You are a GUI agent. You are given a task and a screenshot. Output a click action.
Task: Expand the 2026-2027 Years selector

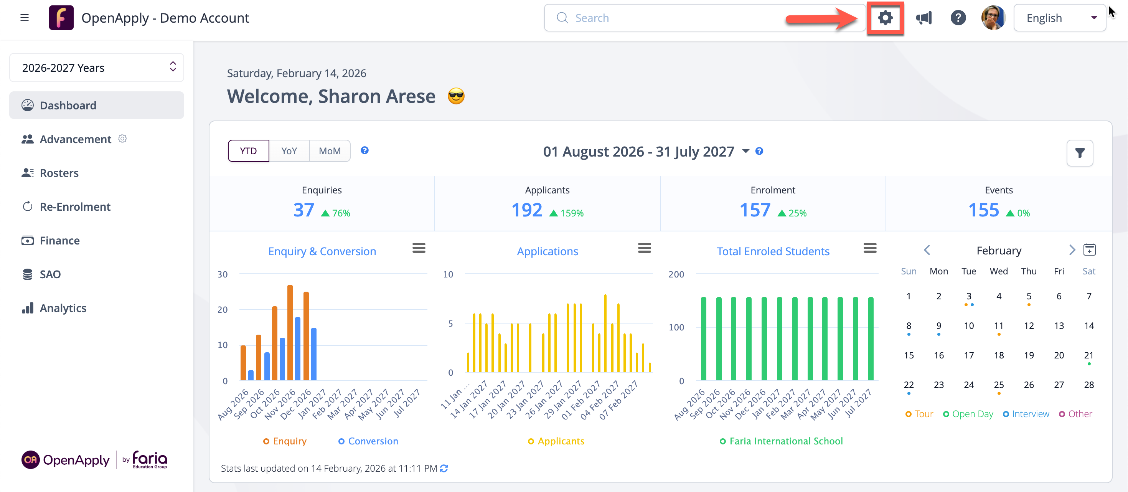pyautogui.click(x=96, y=68)
